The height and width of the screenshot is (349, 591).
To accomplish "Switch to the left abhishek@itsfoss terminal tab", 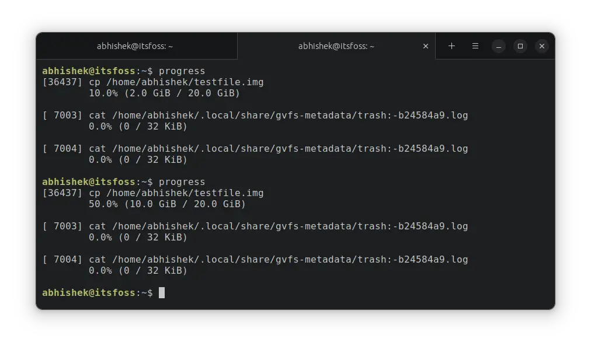I will click(x=135, y=46).
